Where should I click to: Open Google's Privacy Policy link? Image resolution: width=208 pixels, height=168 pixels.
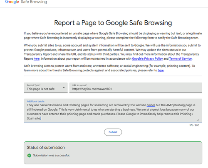[x=147, y=58]
